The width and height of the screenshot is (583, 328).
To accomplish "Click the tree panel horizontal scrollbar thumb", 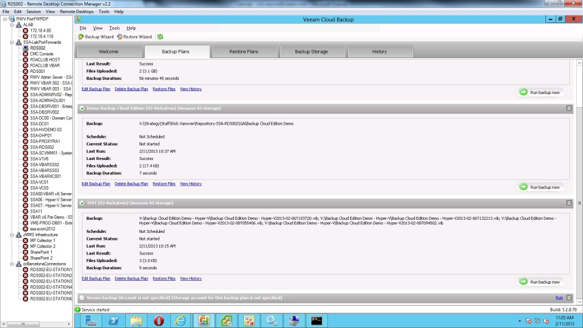I will click(23, 324).
